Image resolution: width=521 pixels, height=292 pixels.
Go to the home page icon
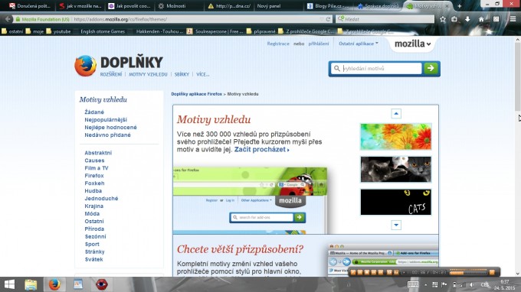pyautogui.click(x=481, y=19)
